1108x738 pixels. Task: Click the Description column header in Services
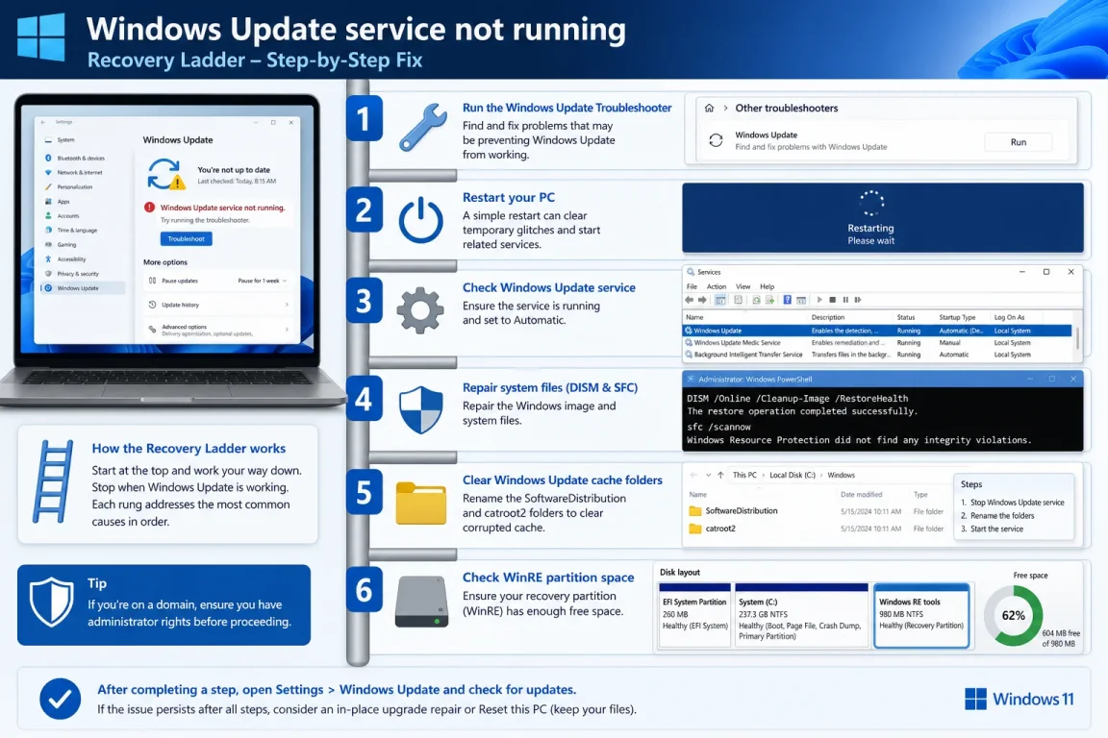pos(828,317)
